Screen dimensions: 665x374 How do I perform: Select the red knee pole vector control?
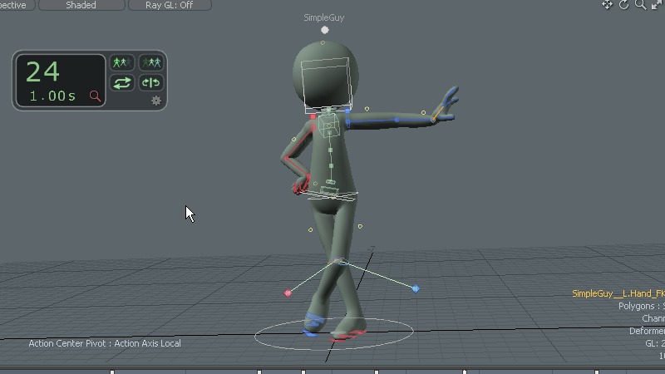(x=288, y=293)
